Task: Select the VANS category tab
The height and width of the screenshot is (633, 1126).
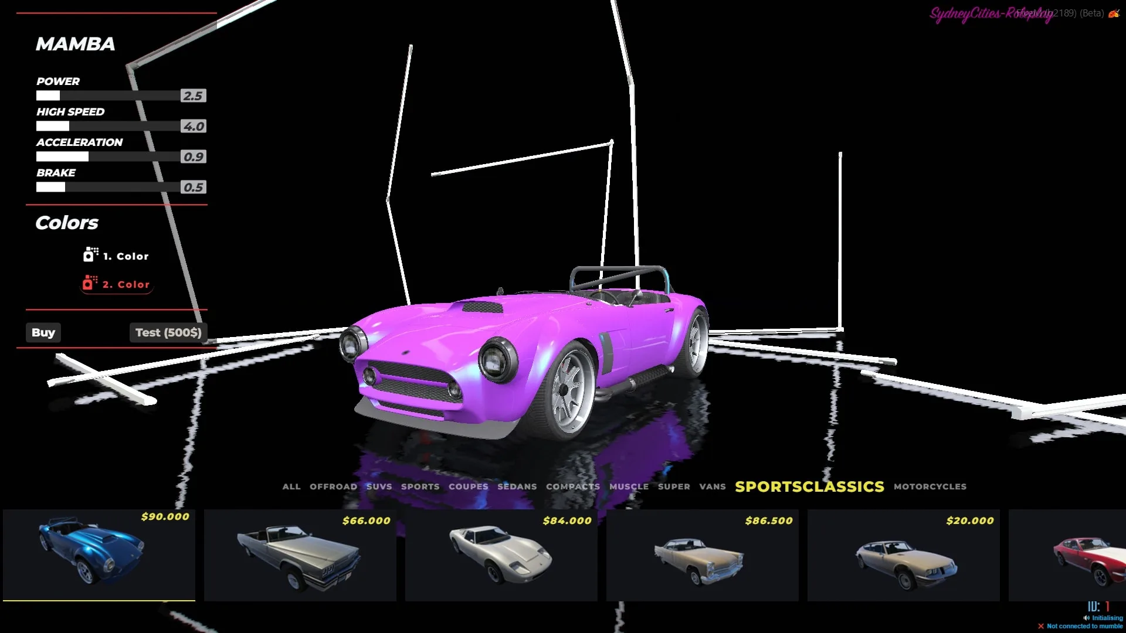Action: point(712,486)
